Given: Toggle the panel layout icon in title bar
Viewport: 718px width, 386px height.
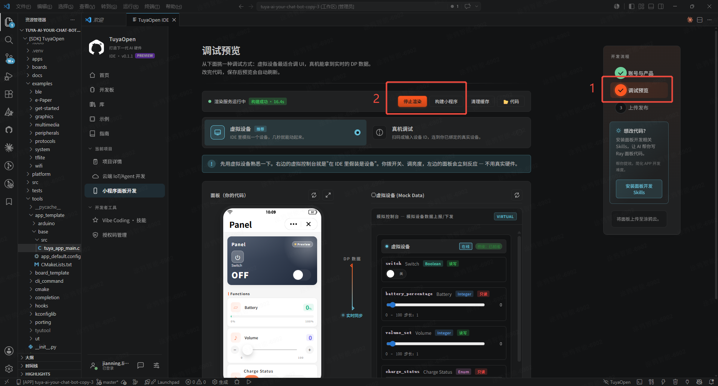Looking at the screenshot, I should 651,6.
